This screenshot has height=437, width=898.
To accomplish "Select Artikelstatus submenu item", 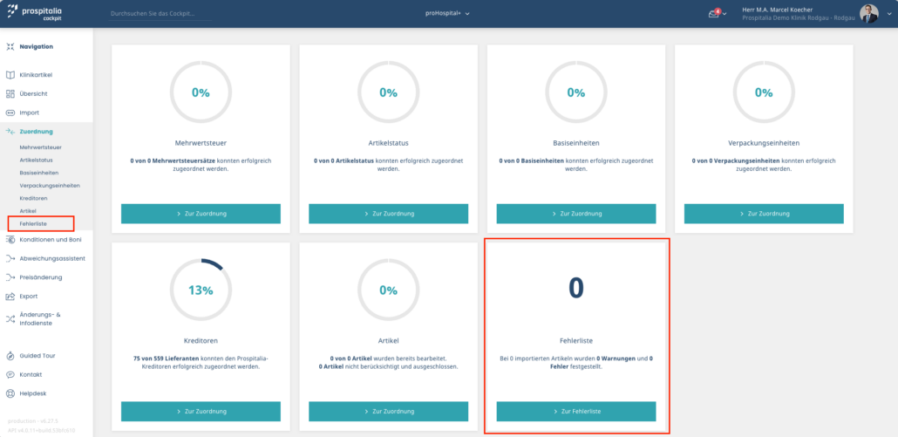I will pyautogui.click(x=36, y=160).
